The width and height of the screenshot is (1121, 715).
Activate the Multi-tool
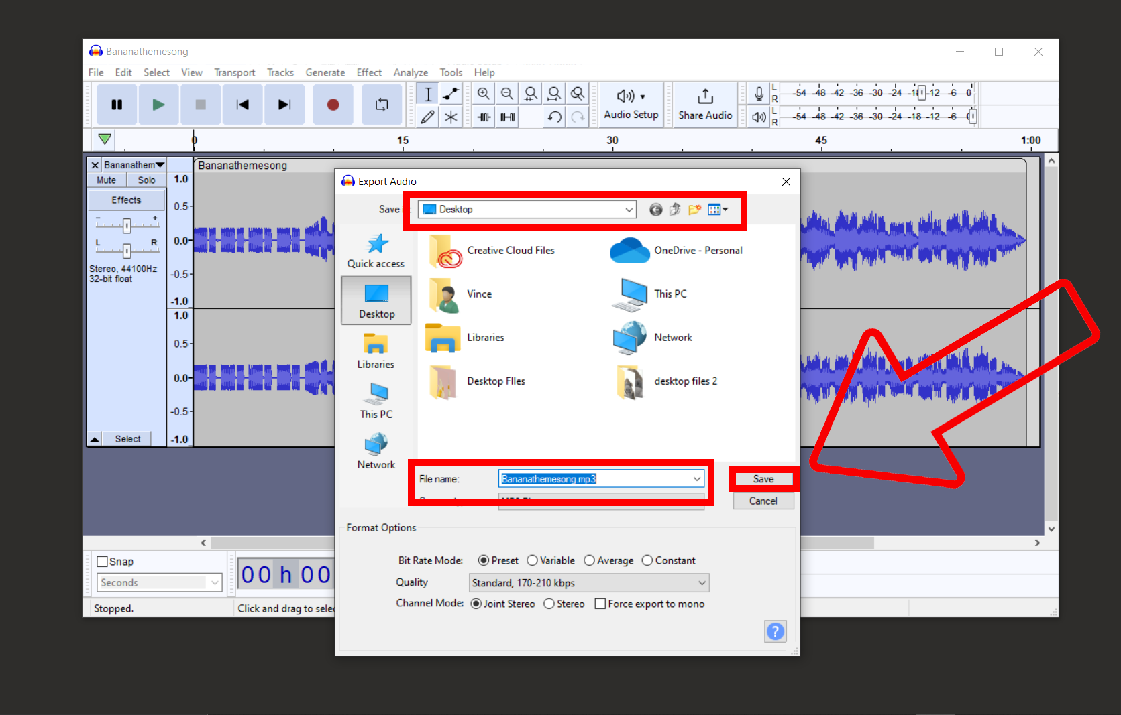(x=451, y=117)
